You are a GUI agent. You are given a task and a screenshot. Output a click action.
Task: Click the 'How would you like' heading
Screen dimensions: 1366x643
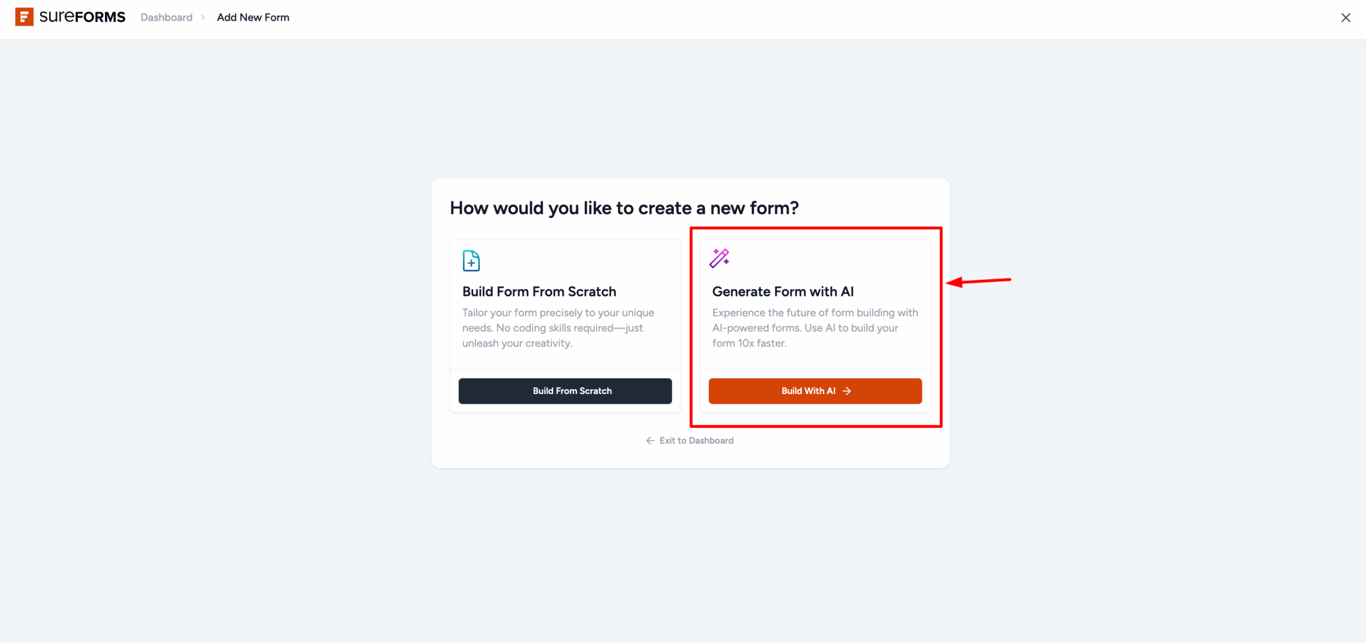pyautogui.click(x=624, y=208)
